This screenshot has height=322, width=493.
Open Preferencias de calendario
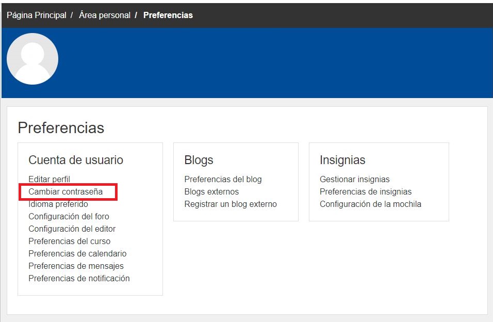click(77, 253)
